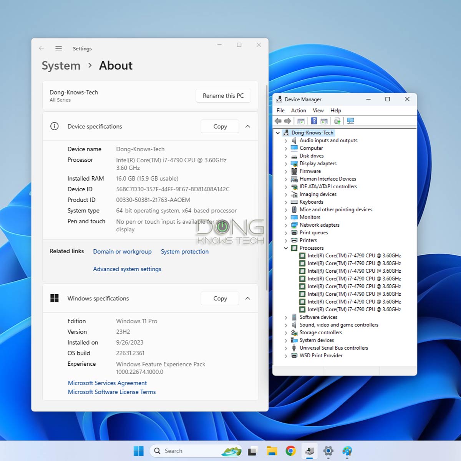Go to System via the breadcrumb
461x461 pixels.
tap(61, 66)
